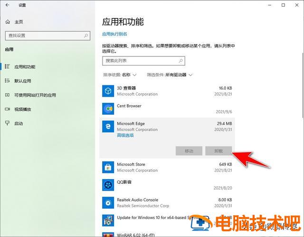
Task: Click the 移动 button for Edge
Action: (189, 151)
